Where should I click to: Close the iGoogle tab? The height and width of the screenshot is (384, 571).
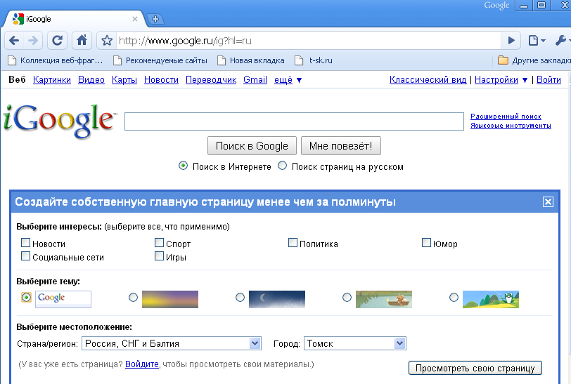(x=135, y=19)
